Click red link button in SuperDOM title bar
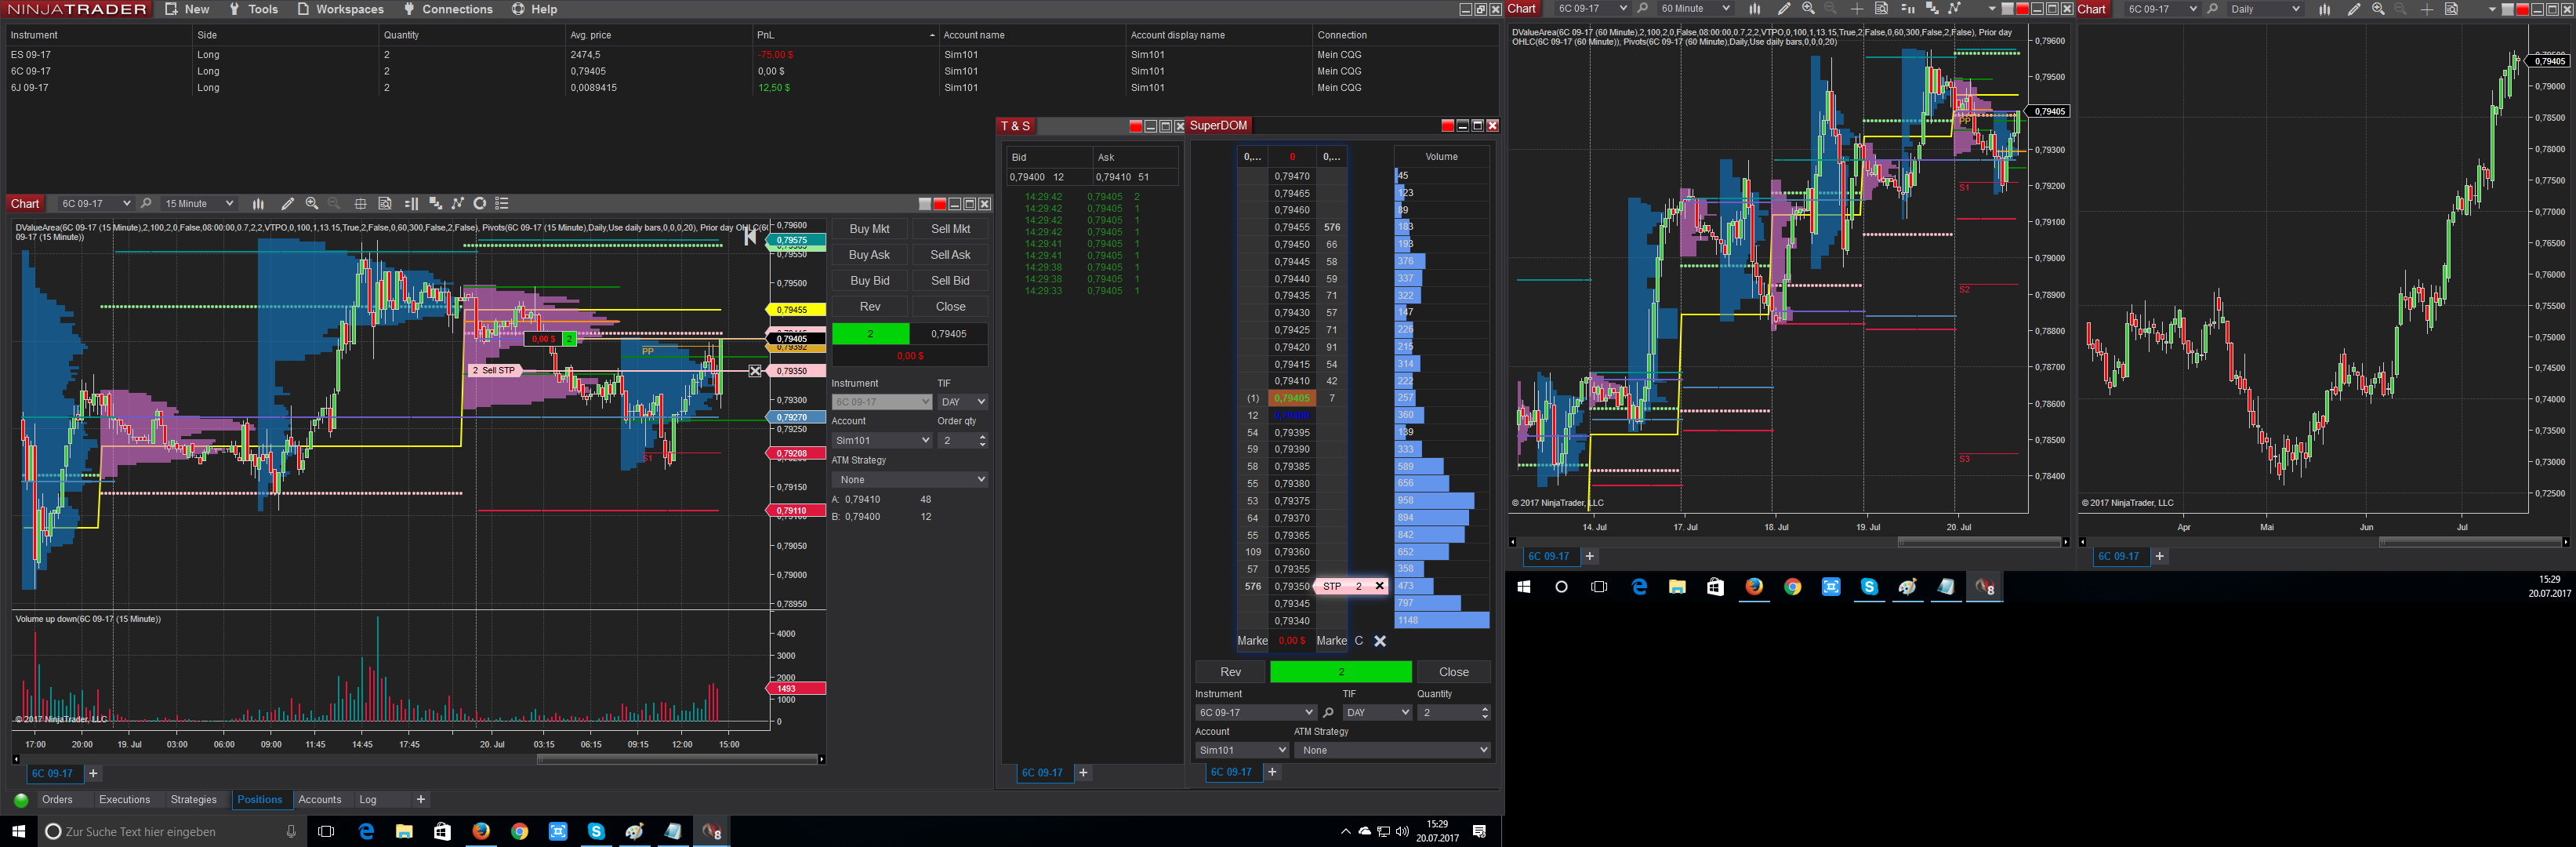The image size is (2576, 847). 1447,126
